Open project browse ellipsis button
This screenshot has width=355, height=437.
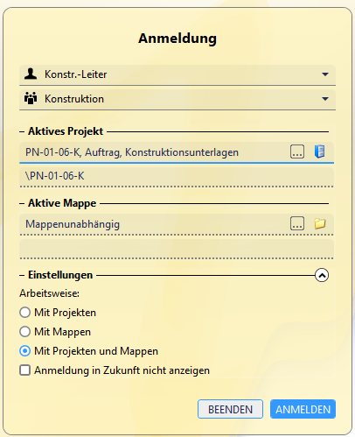click(297, 152)
